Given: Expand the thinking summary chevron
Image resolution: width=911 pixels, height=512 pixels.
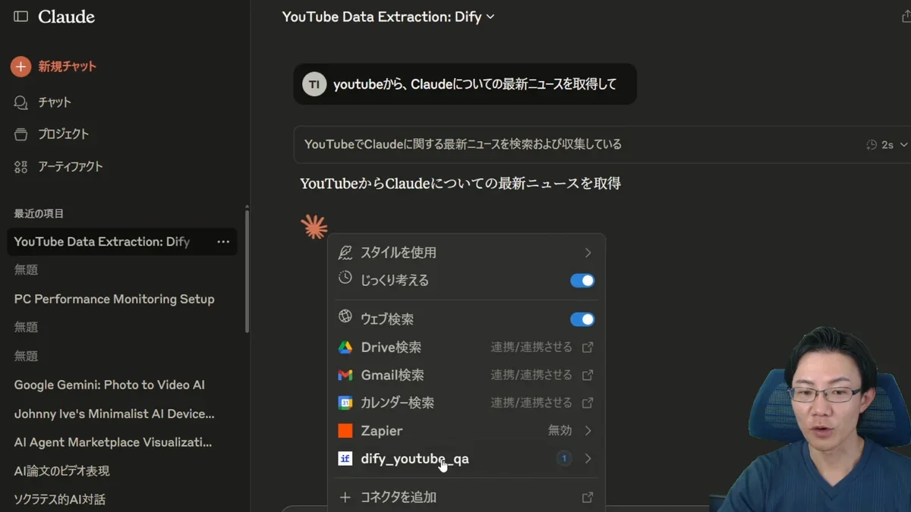Looking at the screenshot, I should [903, 145].
